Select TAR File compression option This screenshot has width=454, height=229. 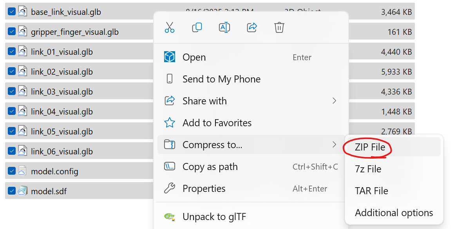[x=371, y=191]
